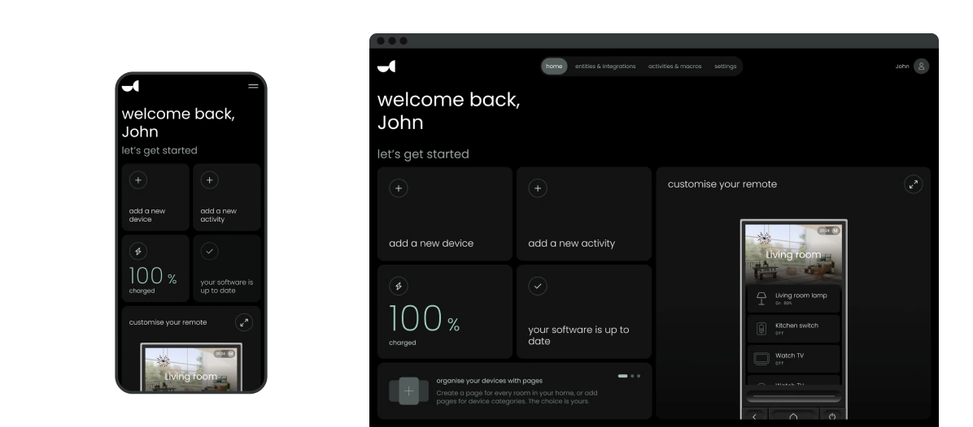Click the plus icon on desktop add a new activity card
The height and width of the screenshot is (427, 973).
pos(538,188)
